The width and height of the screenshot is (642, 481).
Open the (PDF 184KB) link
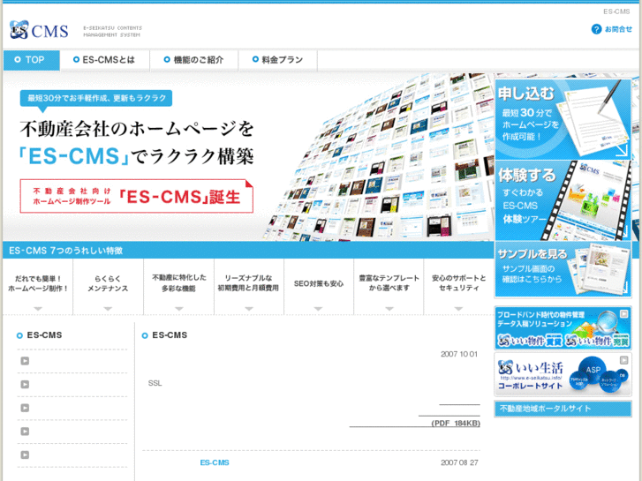click(456, 424)
